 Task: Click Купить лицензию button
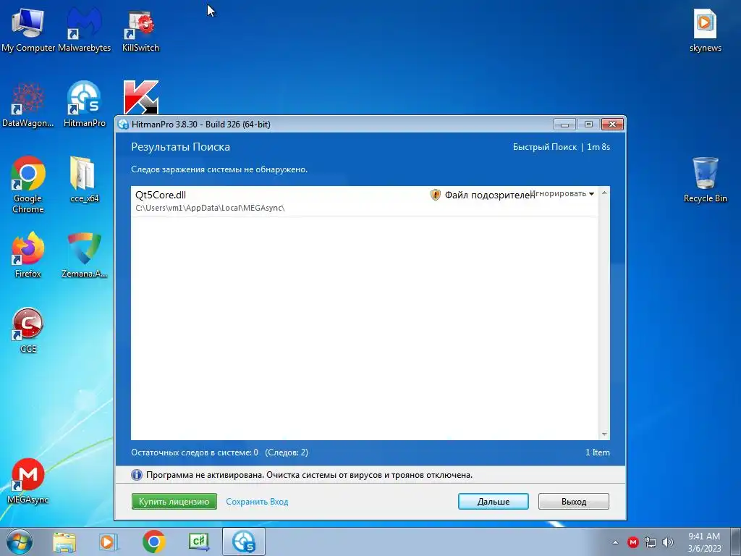(x=174, y=502)
